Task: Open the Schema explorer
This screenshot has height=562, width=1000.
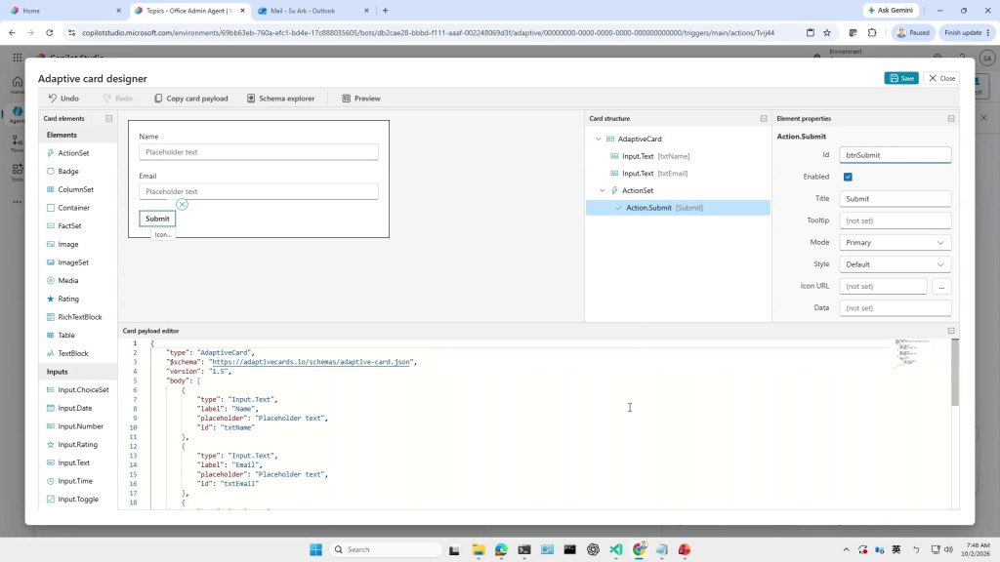Action: tap(280, 99)
